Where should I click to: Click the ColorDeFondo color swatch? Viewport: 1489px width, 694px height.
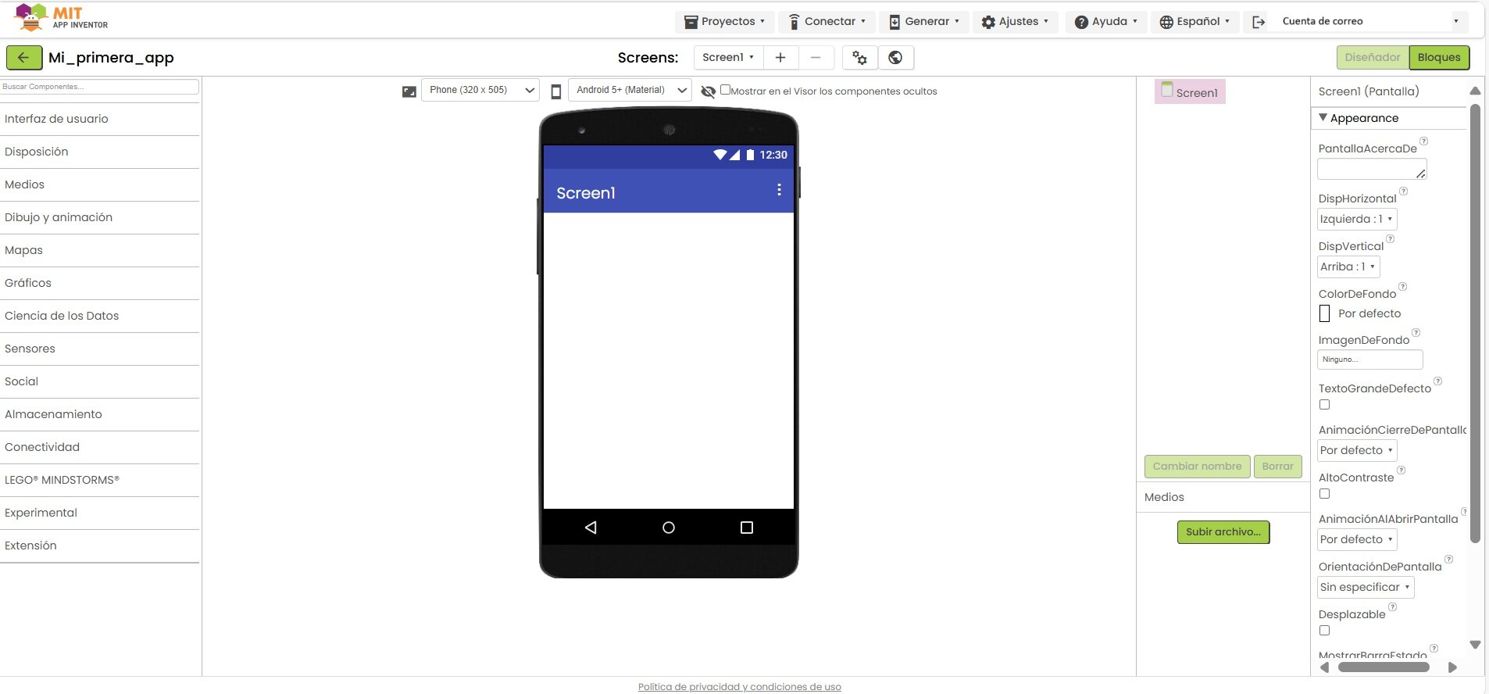1324,313
